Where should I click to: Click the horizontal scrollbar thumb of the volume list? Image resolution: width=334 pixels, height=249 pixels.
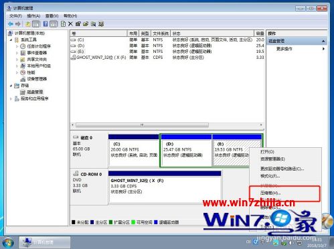[142, 125]
